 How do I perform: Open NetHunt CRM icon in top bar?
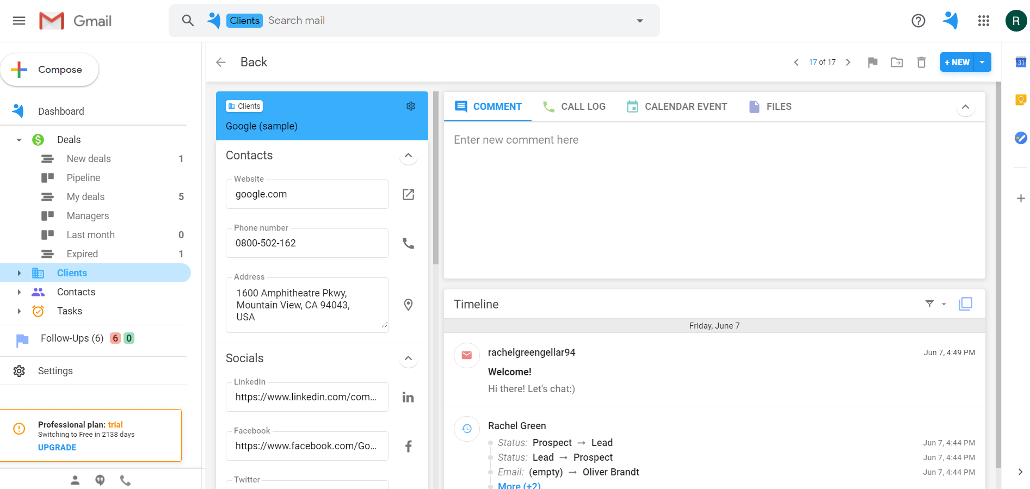click(x=950, y=21)
